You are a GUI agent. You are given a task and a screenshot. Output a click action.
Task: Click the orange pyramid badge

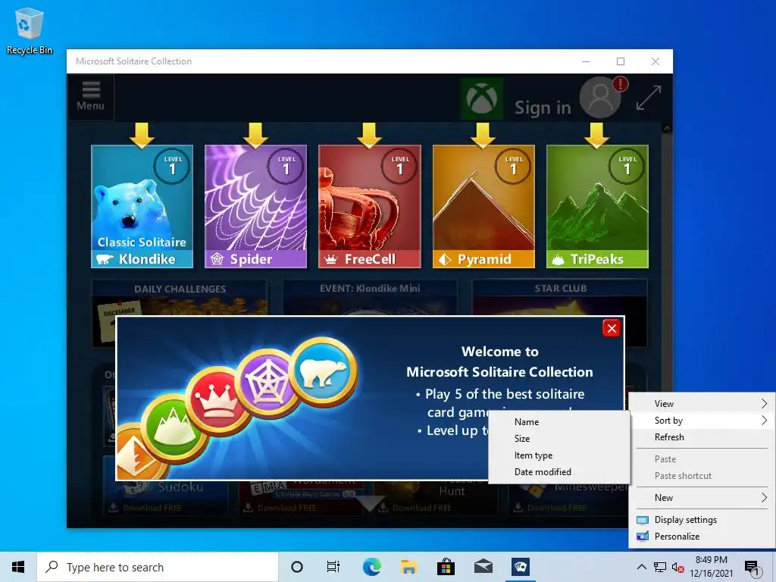click(x=138, y=452)
